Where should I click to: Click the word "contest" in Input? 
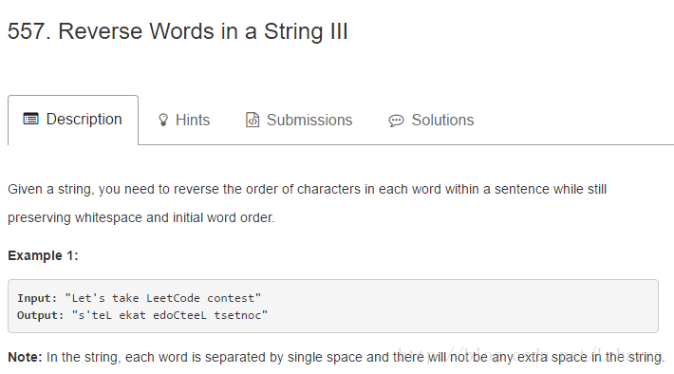pos(231,298)
